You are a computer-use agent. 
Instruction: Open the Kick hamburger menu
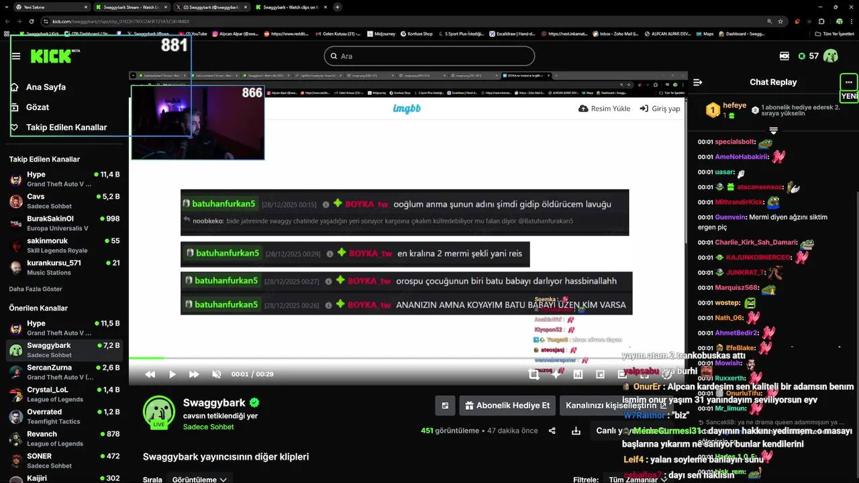(x=16, y=56)
